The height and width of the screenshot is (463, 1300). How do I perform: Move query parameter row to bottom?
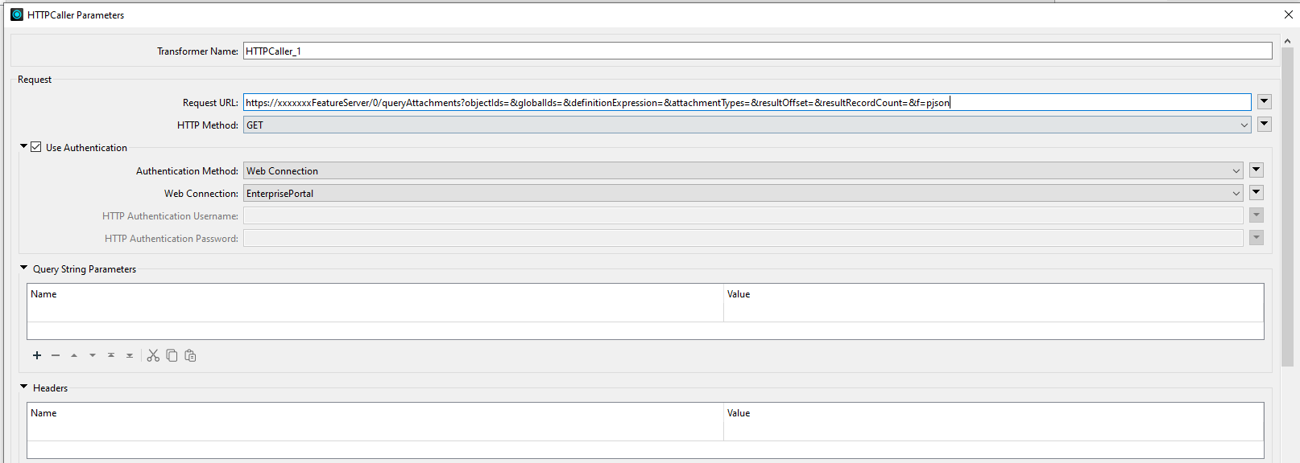click(130, 355)
